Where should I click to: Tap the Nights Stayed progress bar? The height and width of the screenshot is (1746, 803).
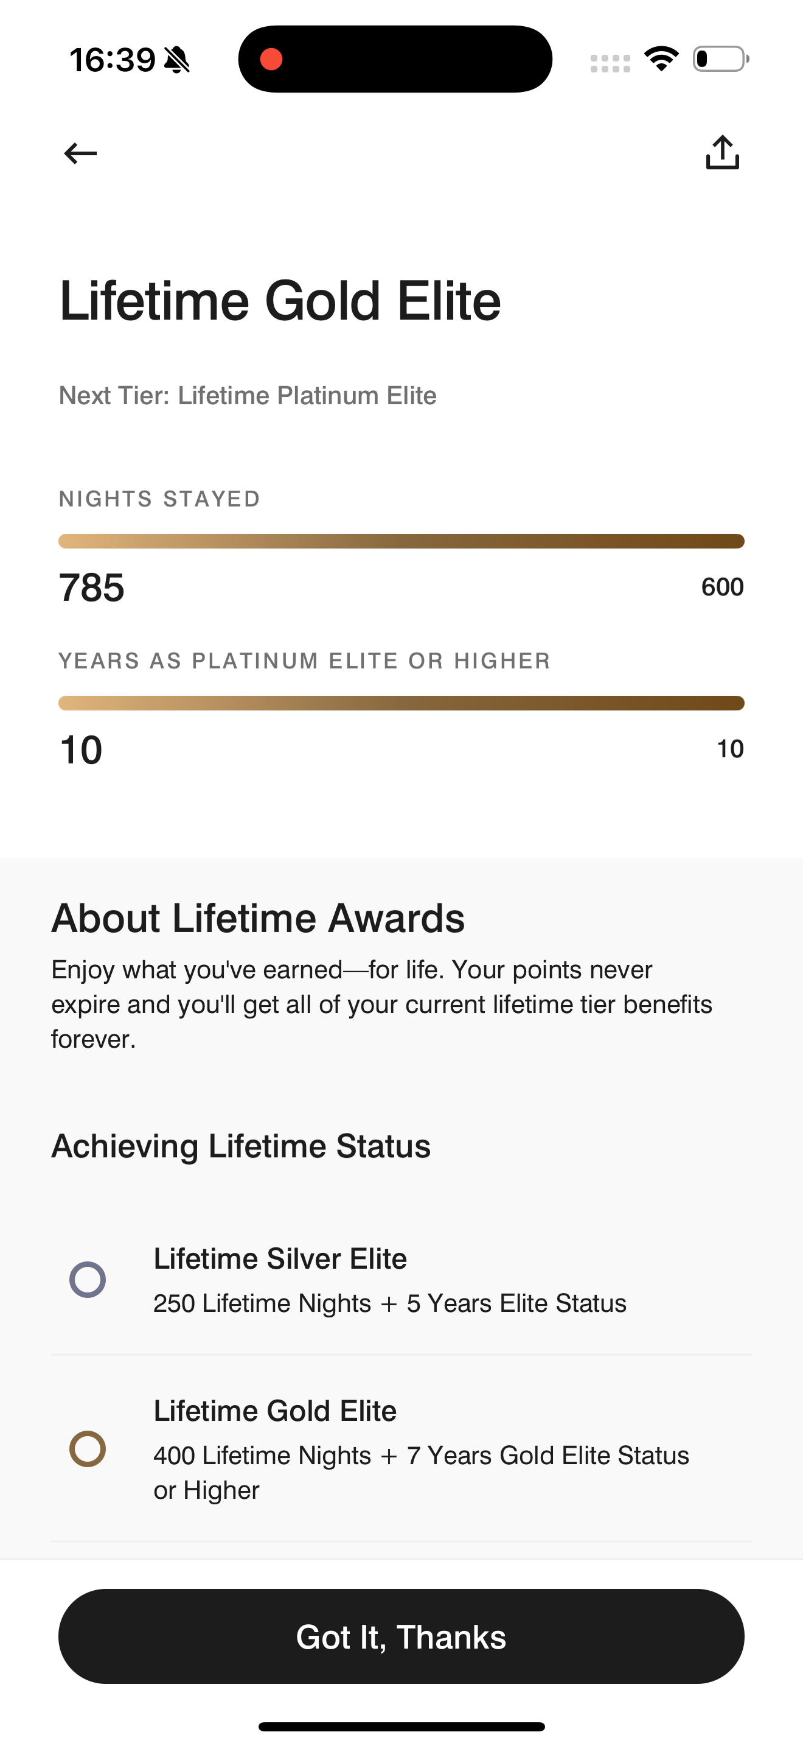401,541
